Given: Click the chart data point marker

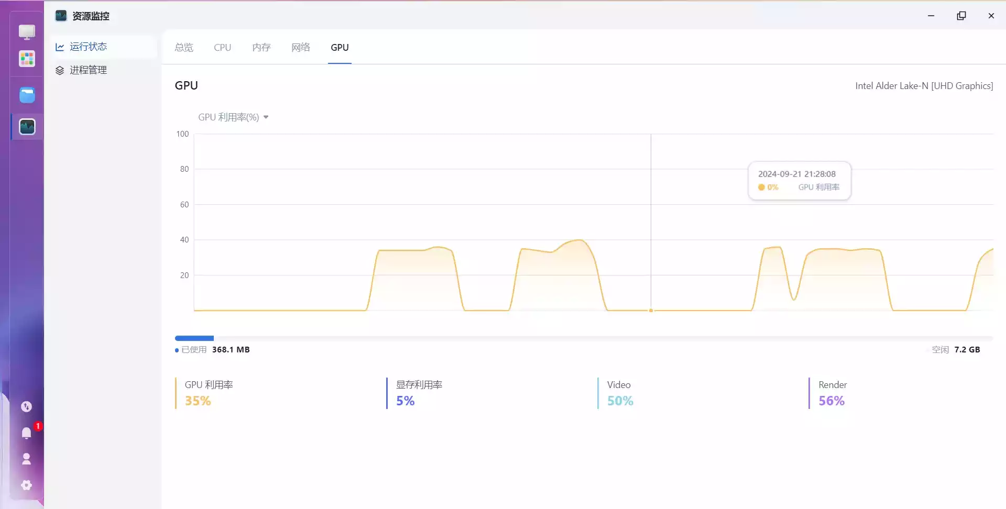Looking at the screenshot, I should 651,311.
